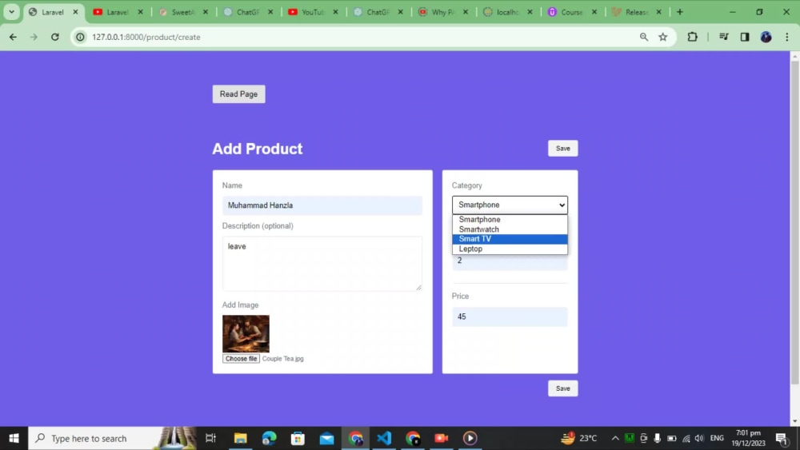
Task: Show hidden system tray icons
Action: [x=615, y=438]
